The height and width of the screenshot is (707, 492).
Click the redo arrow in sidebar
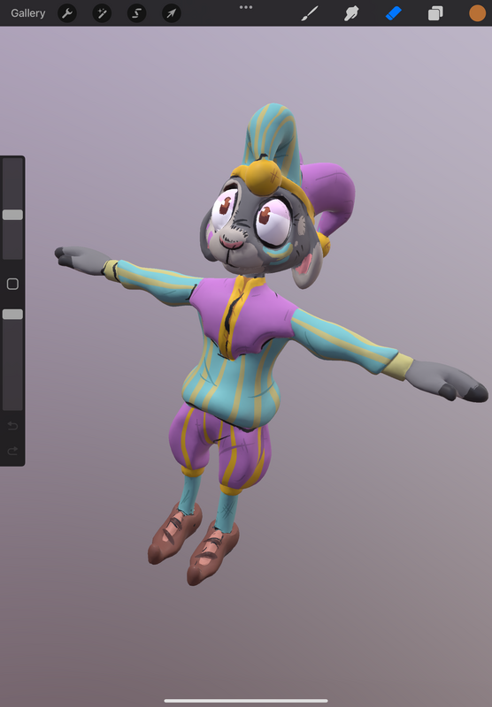click(12, 451)
